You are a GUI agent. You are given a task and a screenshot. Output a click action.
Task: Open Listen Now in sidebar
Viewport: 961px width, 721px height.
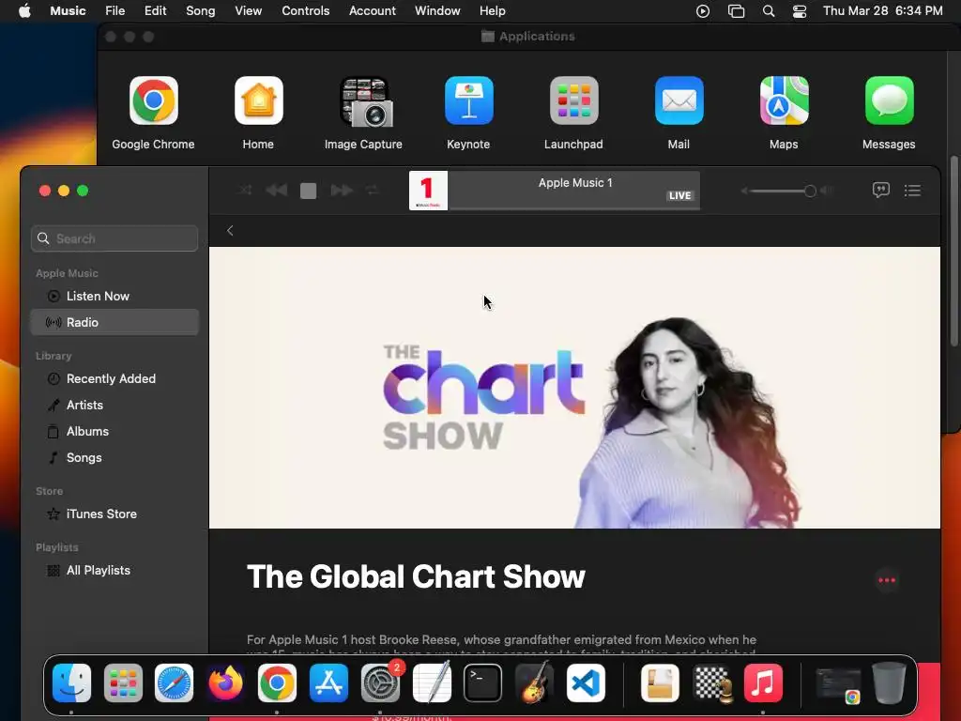pos(114,296)
